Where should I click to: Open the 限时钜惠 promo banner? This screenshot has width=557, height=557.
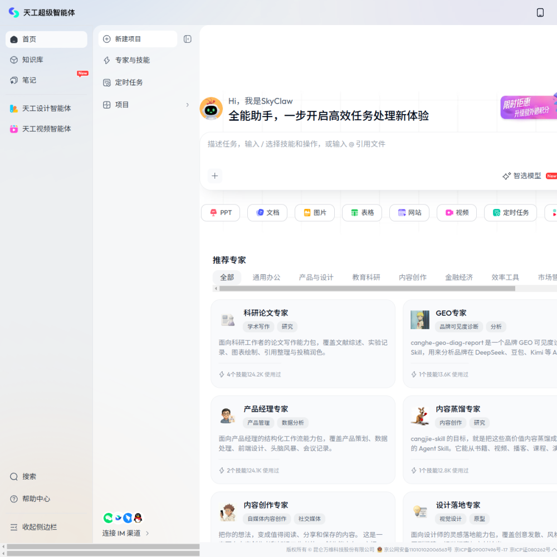528,107
